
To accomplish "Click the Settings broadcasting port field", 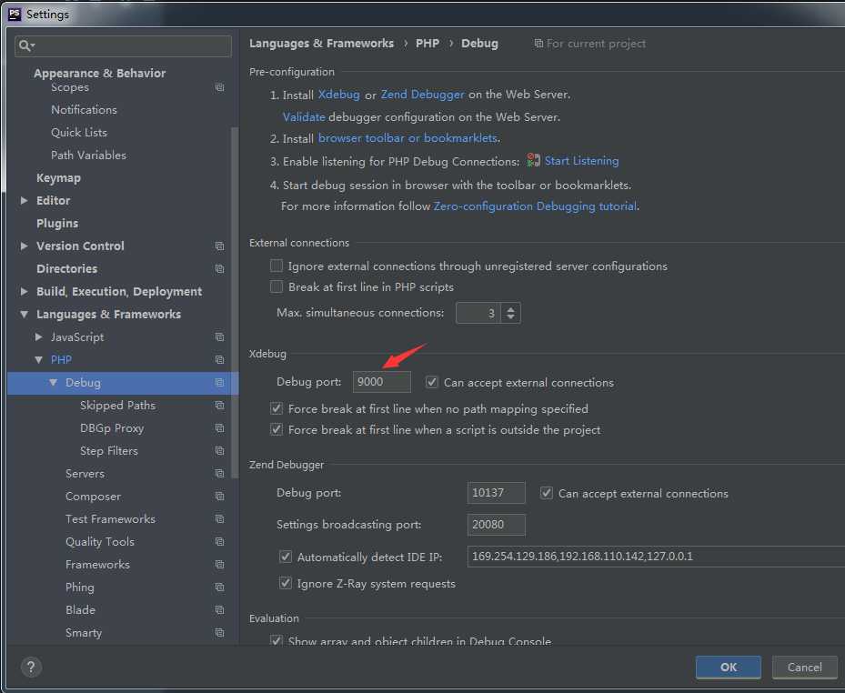I will [x=497, y=525].
